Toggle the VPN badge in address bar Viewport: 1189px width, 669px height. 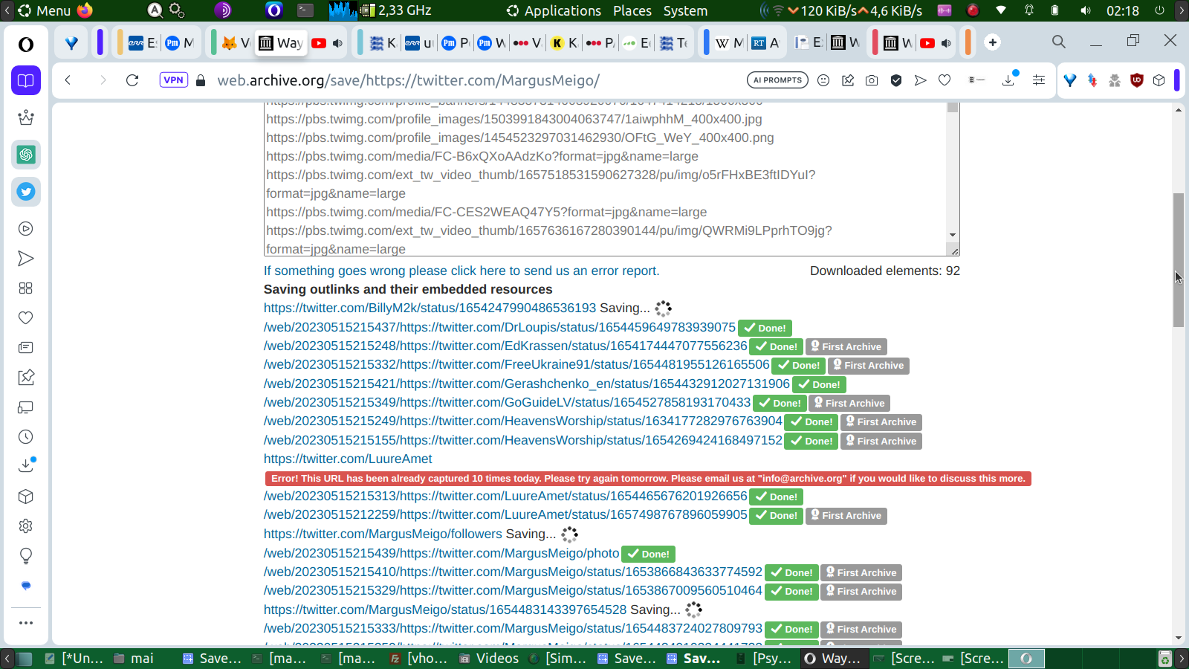(173, 80)
